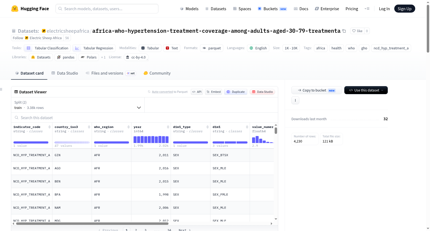Screen dimensions: 430x231
Task: Click the Embed viewer button
Action: [214, 92]
